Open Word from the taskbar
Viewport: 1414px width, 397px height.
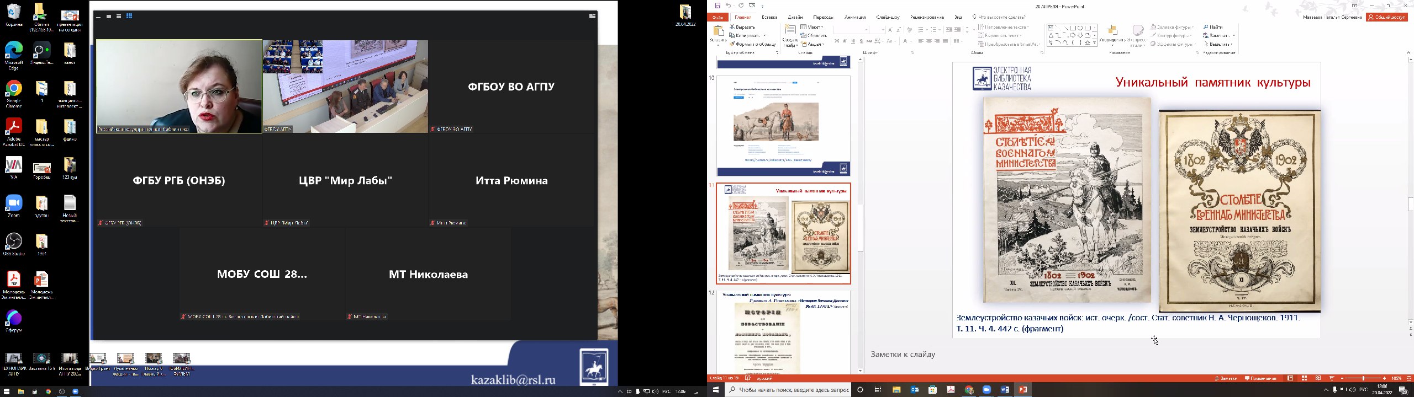[x=1005, y=390]
